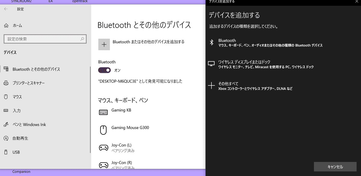Click the Joy-Con (L) gamepad icon
Image resolution: width=361 pixels, height=176 pixels.
(103, 147)
